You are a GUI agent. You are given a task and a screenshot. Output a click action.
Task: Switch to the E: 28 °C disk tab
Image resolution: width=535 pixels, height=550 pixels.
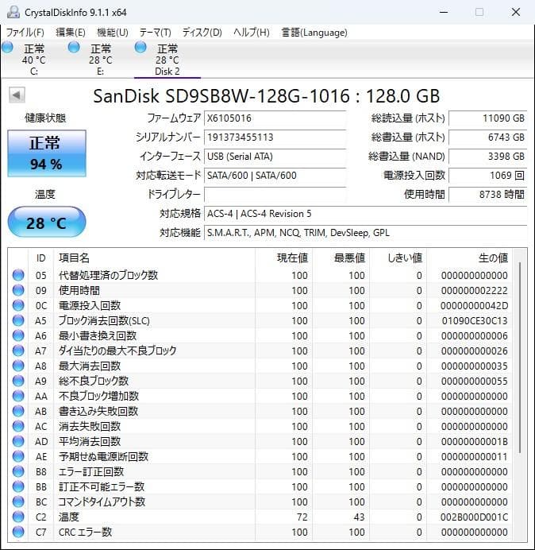[101, 59]
